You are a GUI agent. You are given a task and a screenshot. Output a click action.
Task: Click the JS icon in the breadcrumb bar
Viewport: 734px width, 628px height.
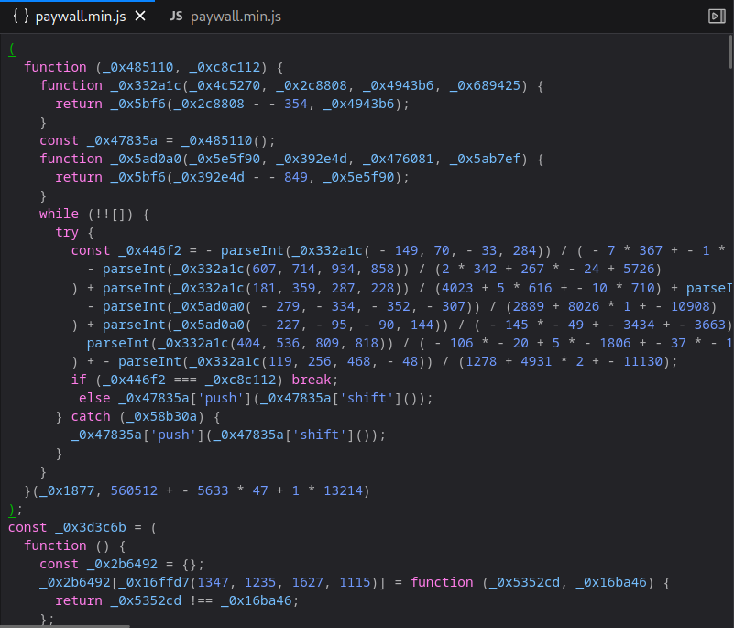(175, 17)
